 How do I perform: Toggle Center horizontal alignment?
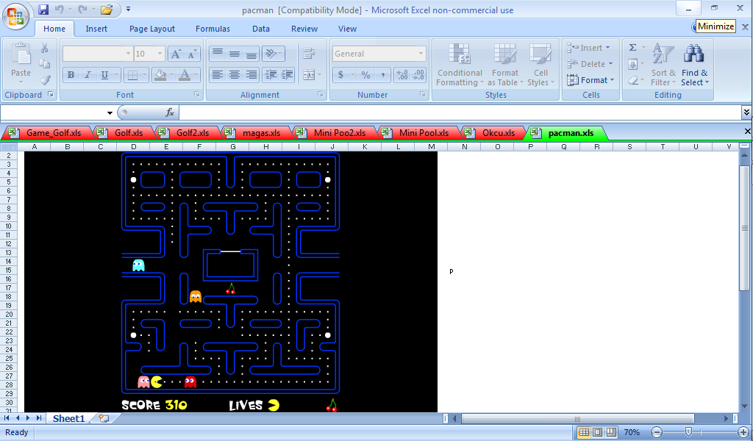coord(235,74)
